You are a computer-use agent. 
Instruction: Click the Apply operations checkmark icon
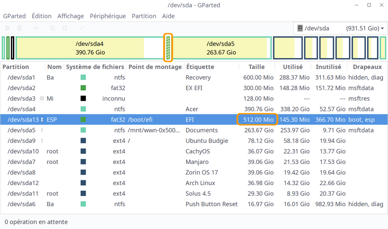(x=81, y=28)
